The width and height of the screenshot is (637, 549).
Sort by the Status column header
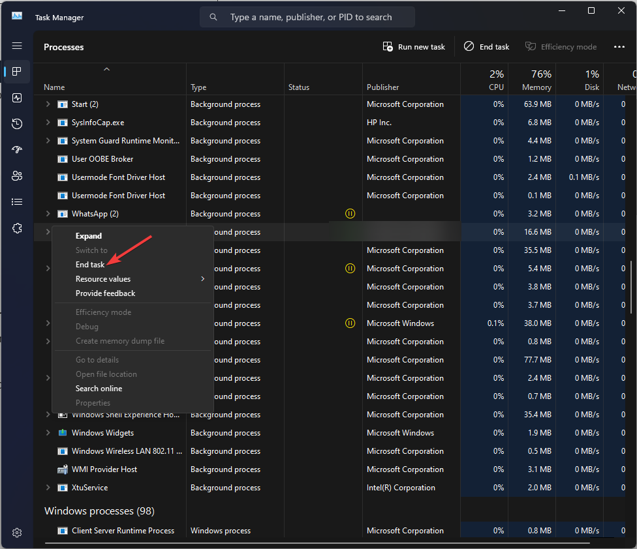point(299,87)
